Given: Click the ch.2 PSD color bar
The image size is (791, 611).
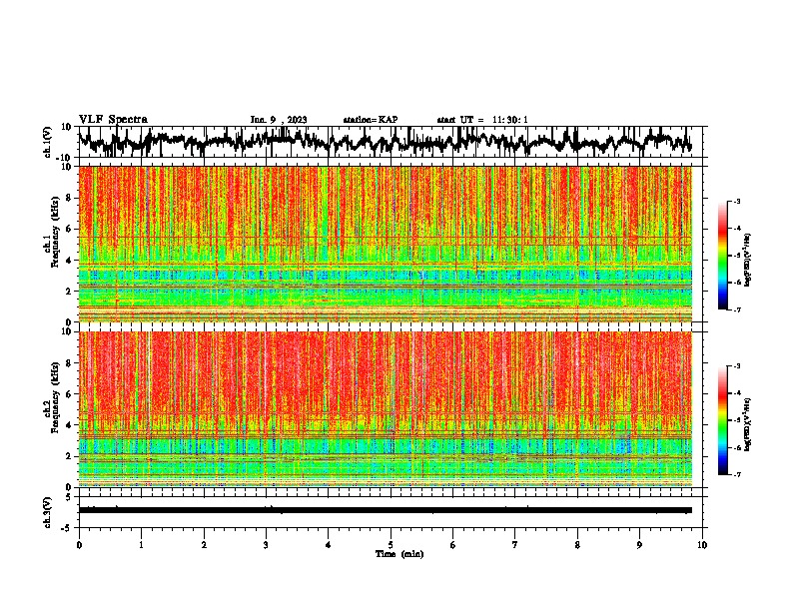Looking at the screenshot, I should click(x=722, y=420).
